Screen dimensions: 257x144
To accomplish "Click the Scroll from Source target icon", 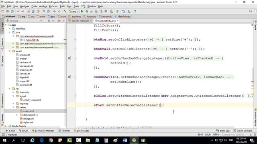I will pyautogui.click(x=49, y=21).
